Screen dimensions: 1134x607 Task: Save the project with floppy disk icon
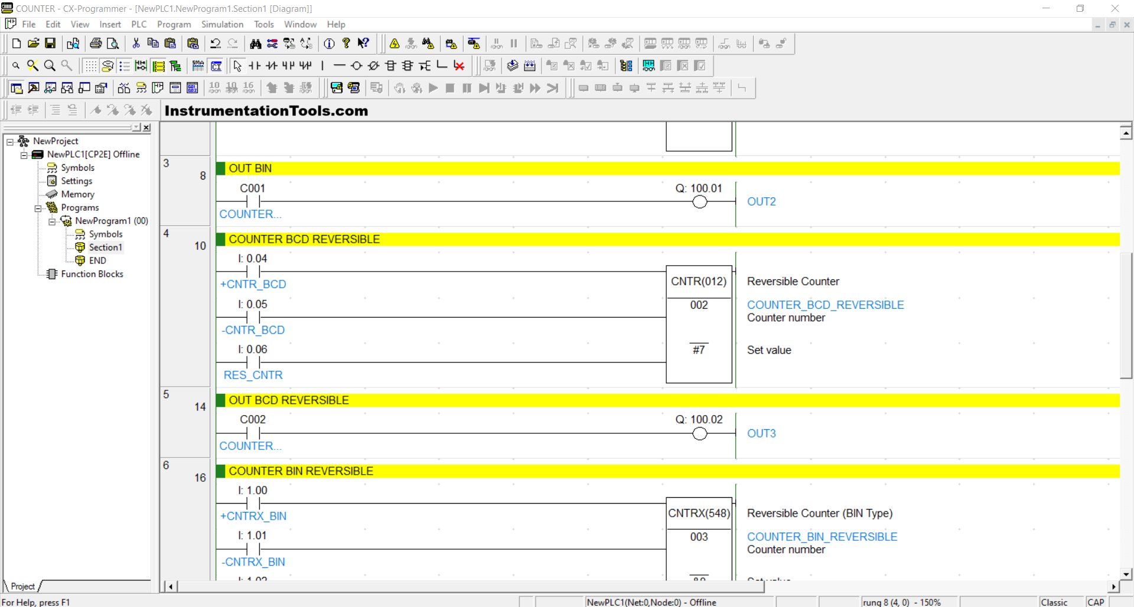point(50,43)
